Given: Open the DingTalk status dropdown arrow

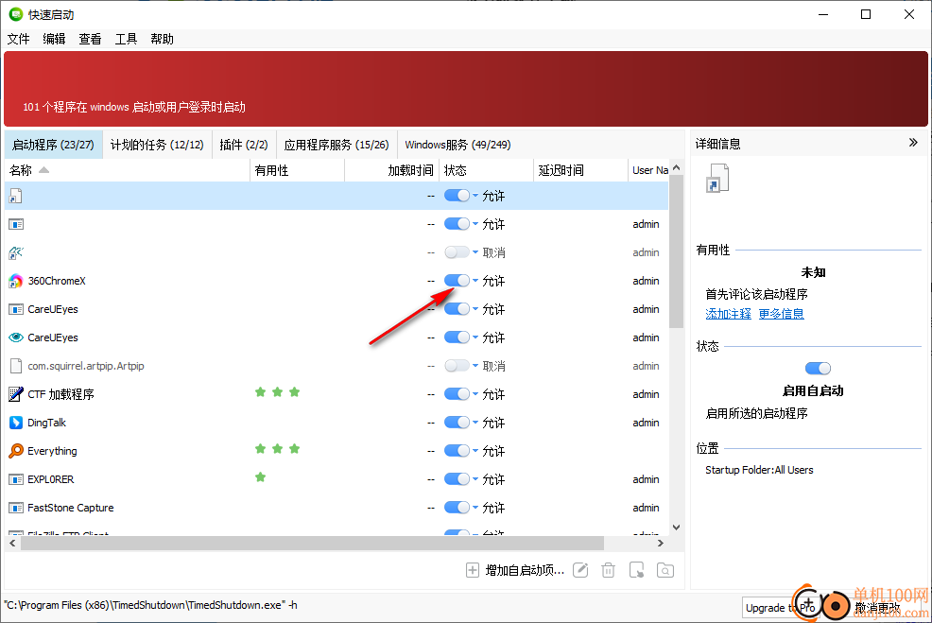Looking at the screenshot, I should click(x=475, y=423).
